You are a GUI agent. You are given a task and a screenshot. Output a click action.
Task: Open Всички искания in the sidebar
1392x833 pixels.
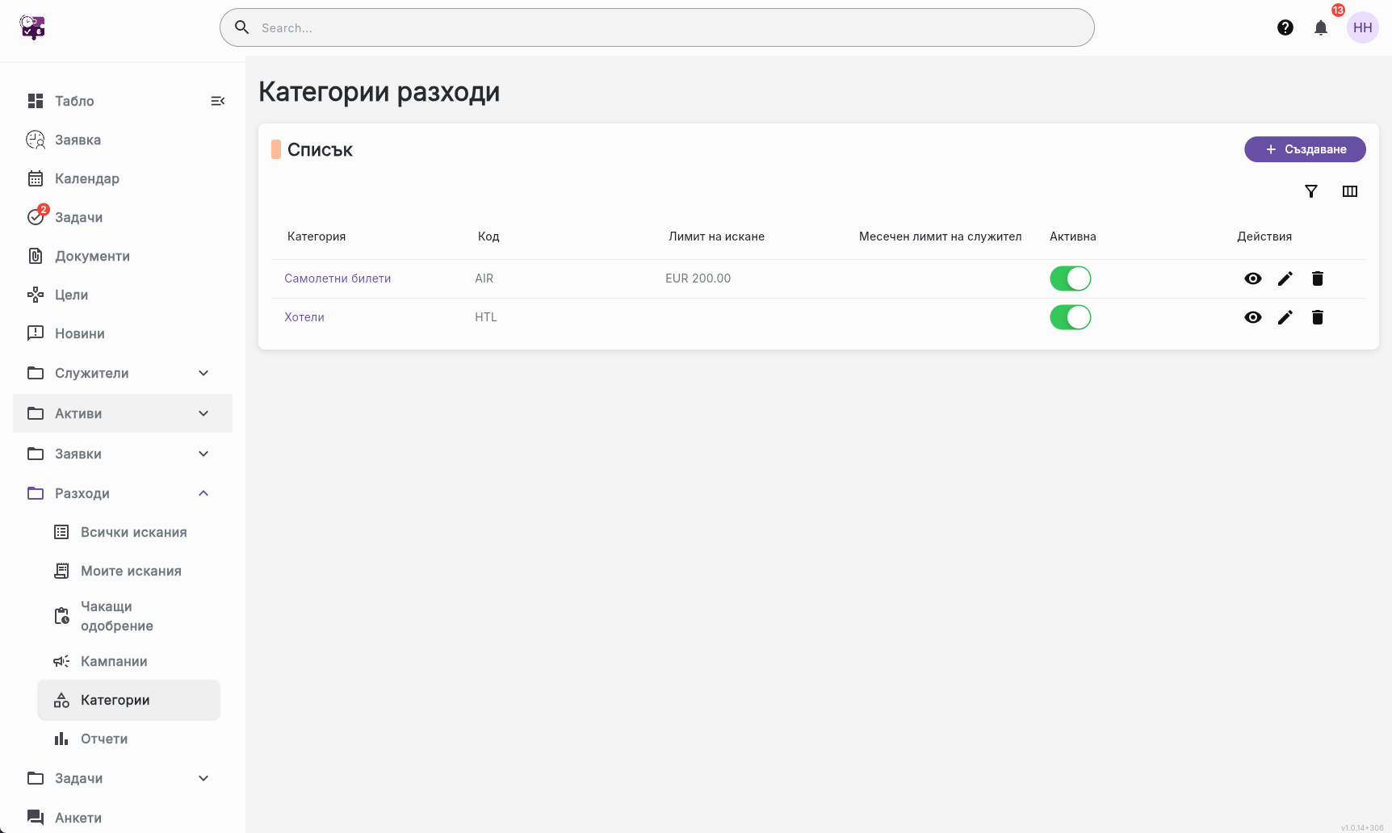pos(129,532)
